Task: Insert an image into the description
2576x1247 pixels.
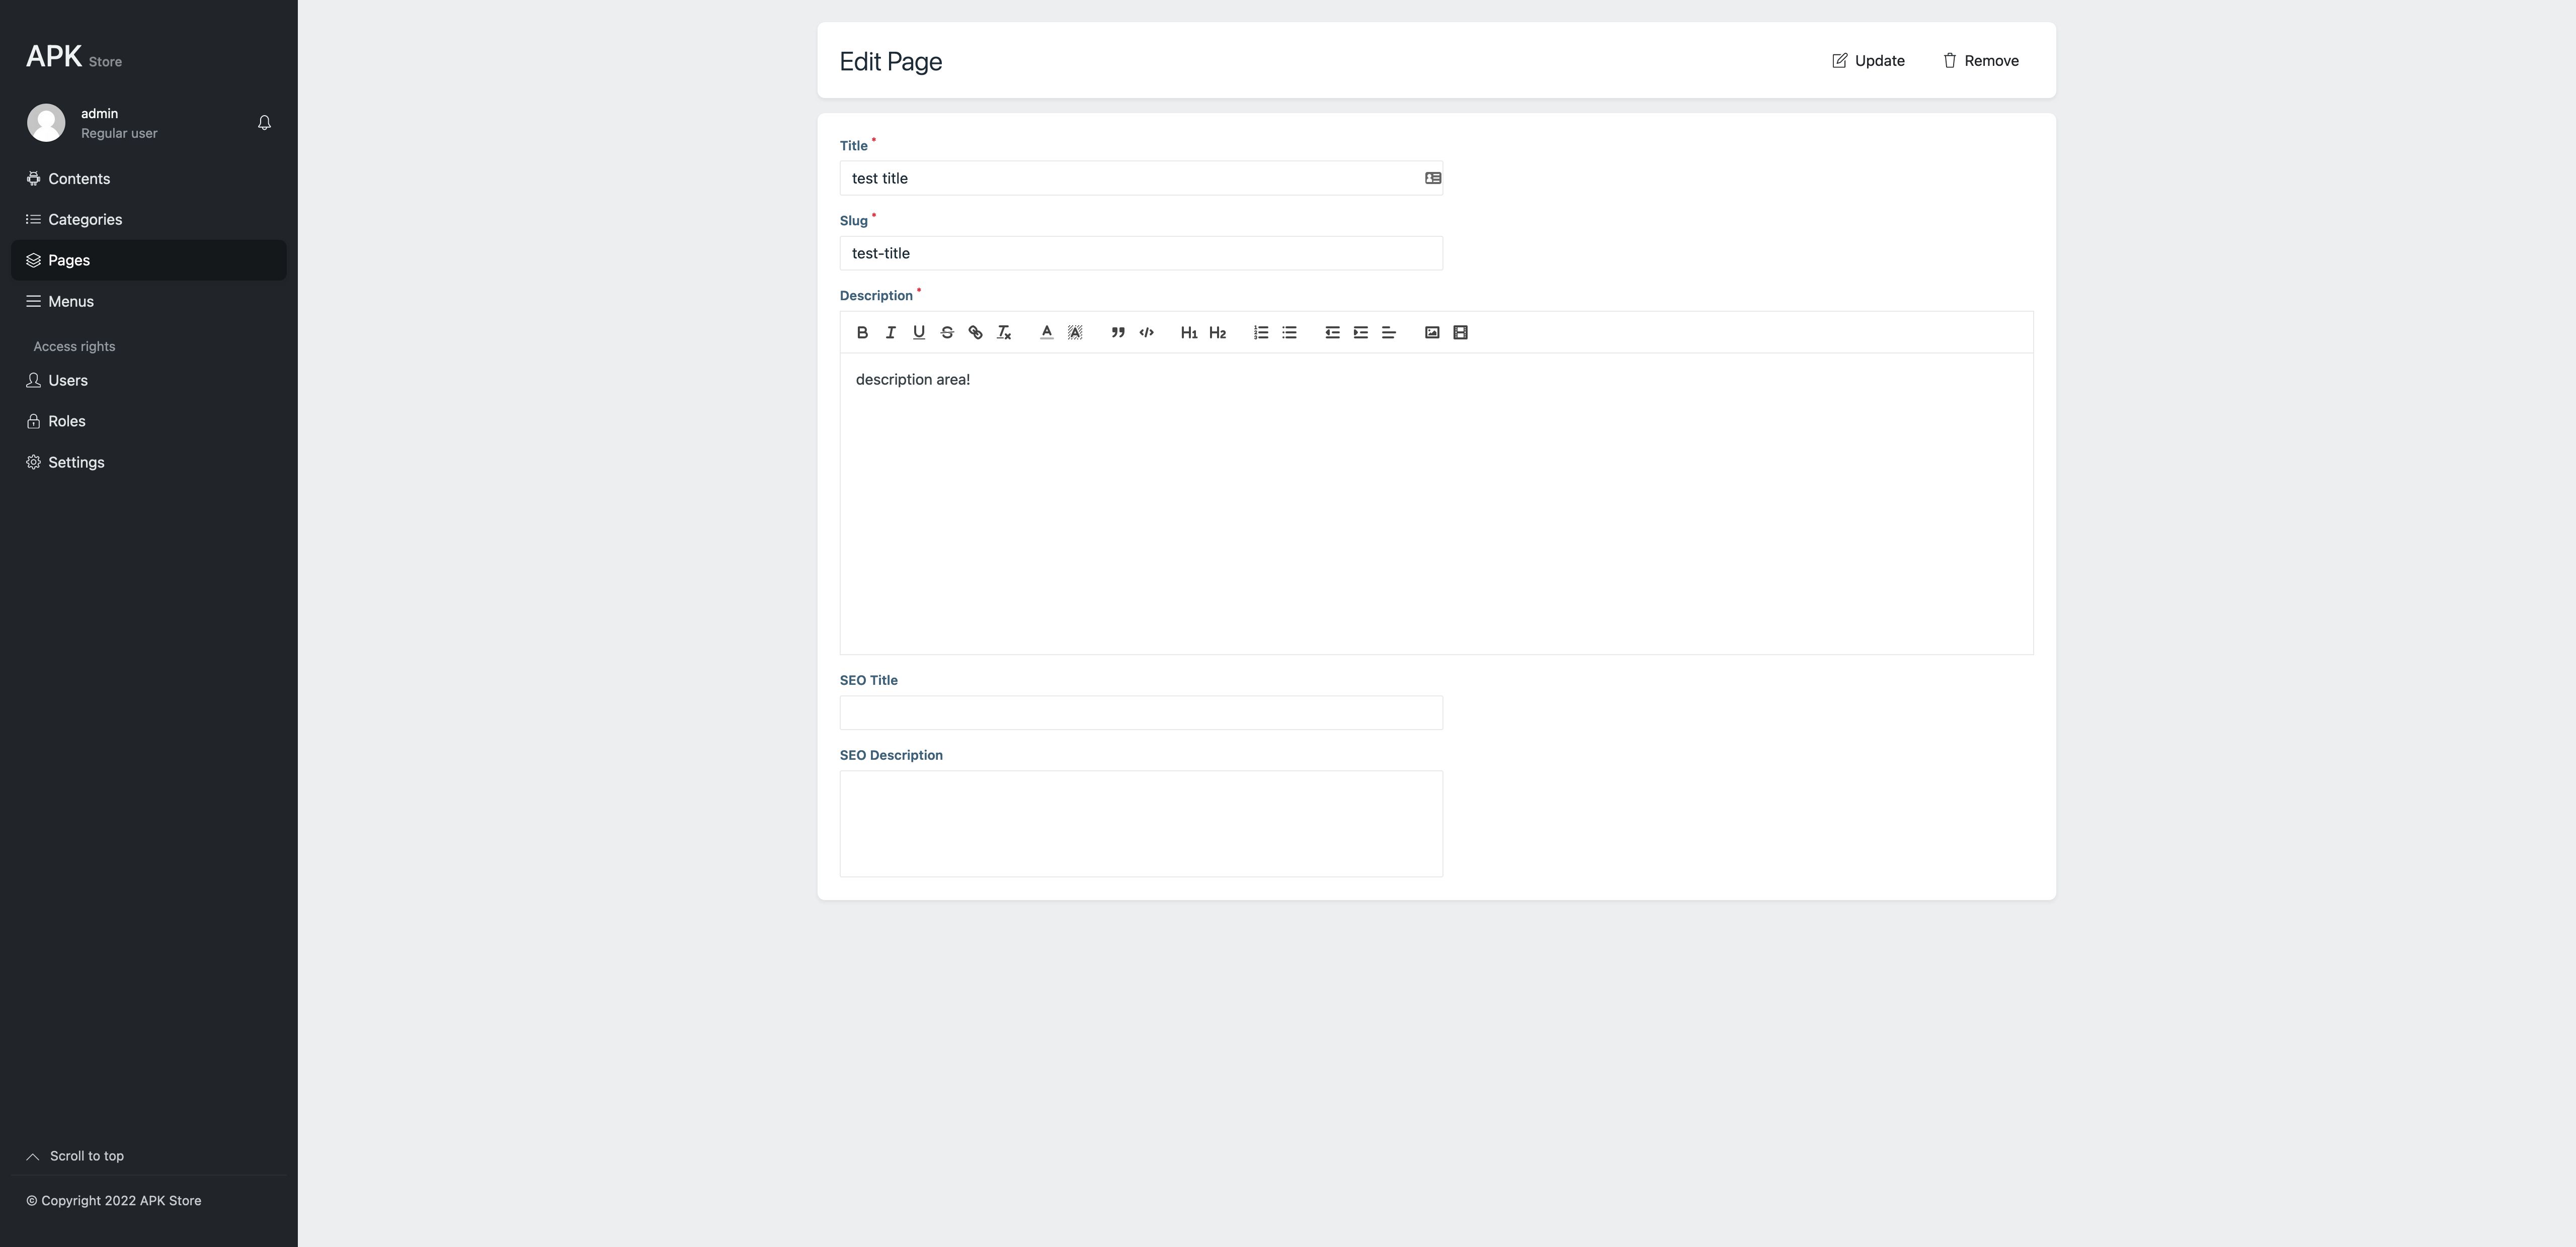Action: click(x=1432, y=333)
